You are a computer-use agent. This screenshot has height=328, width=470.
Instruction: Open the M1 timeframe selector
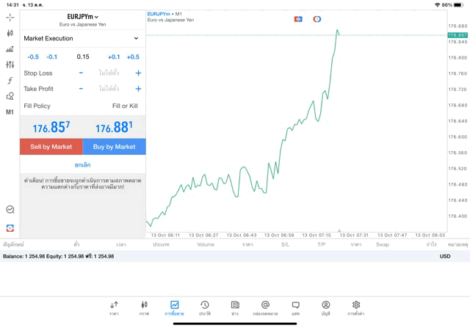(x=10, y=112)
